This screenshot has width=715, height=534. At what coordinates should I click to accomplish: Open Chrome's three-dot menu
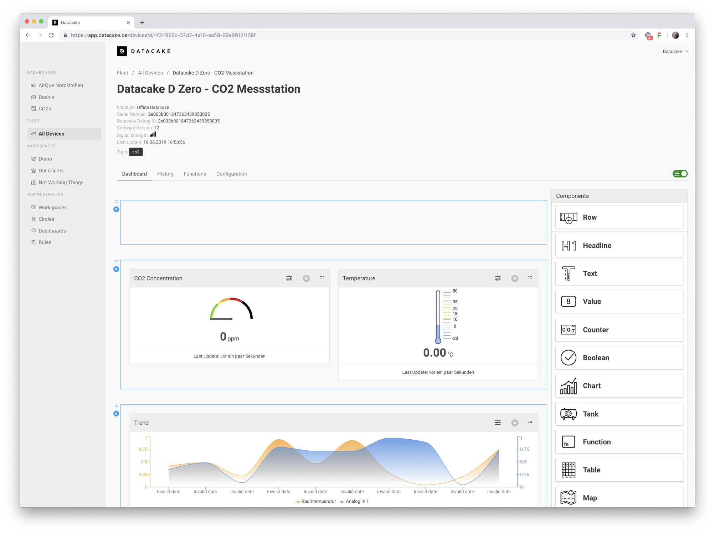(x=687, y=35)
